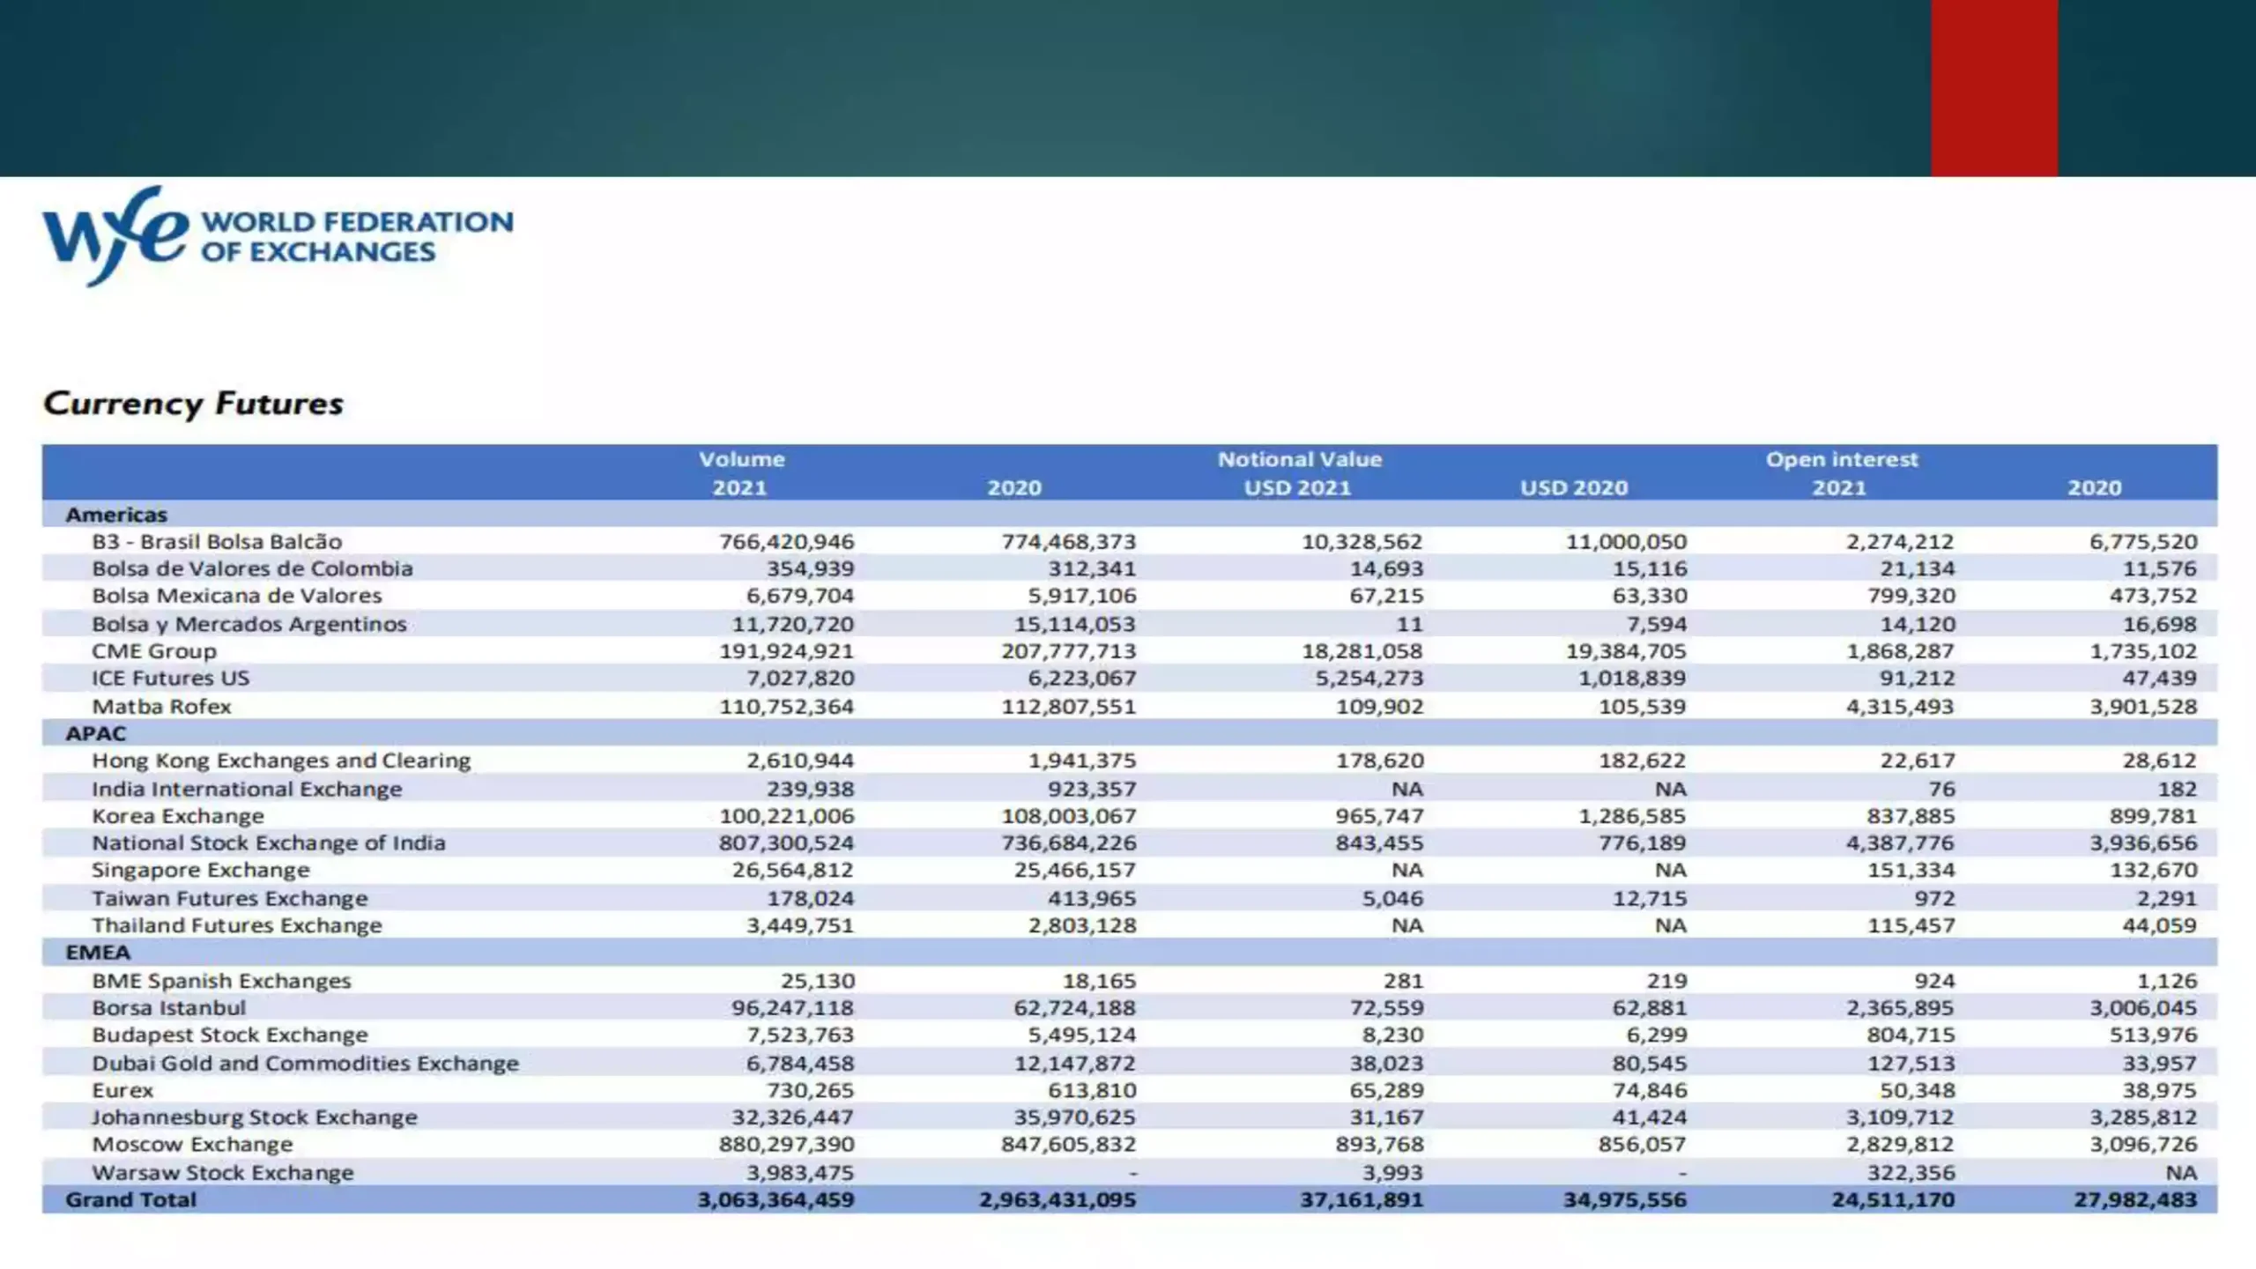Select Grand Total 2020 volume 2,963,431,095
Screen dimensions: 2256x1269
pyautogui.click(x=1057, y=1200)
